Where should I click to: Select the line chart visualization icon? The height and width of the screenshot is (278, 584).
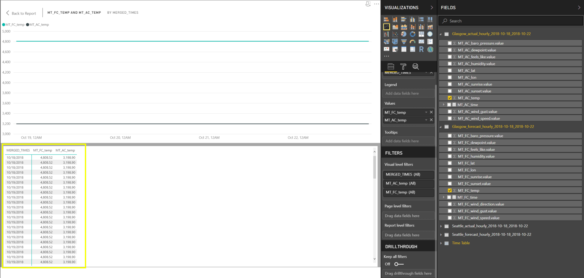click(386, 27)
